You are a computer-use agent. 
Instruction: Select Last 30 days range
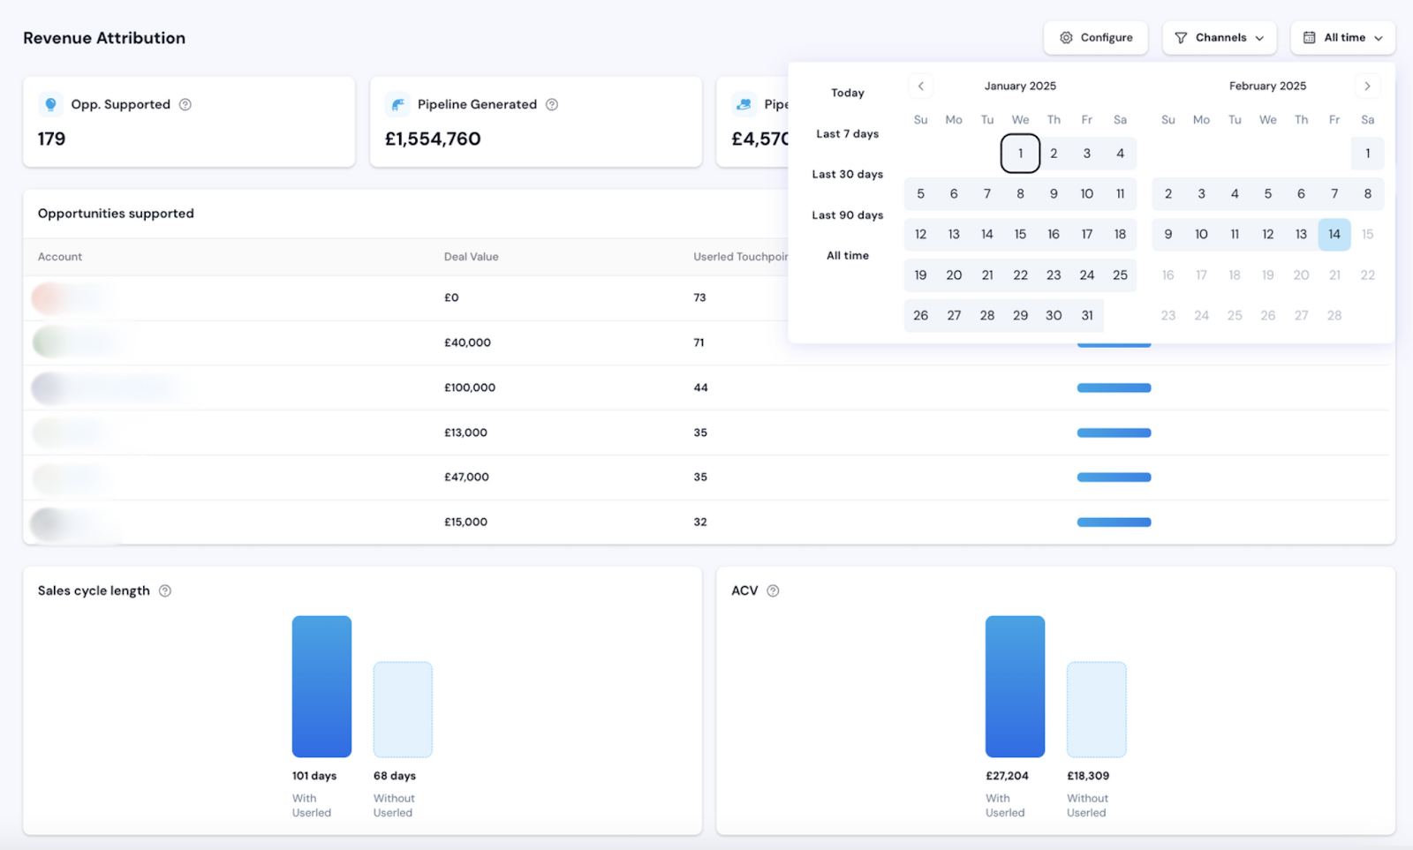[847, 174]
